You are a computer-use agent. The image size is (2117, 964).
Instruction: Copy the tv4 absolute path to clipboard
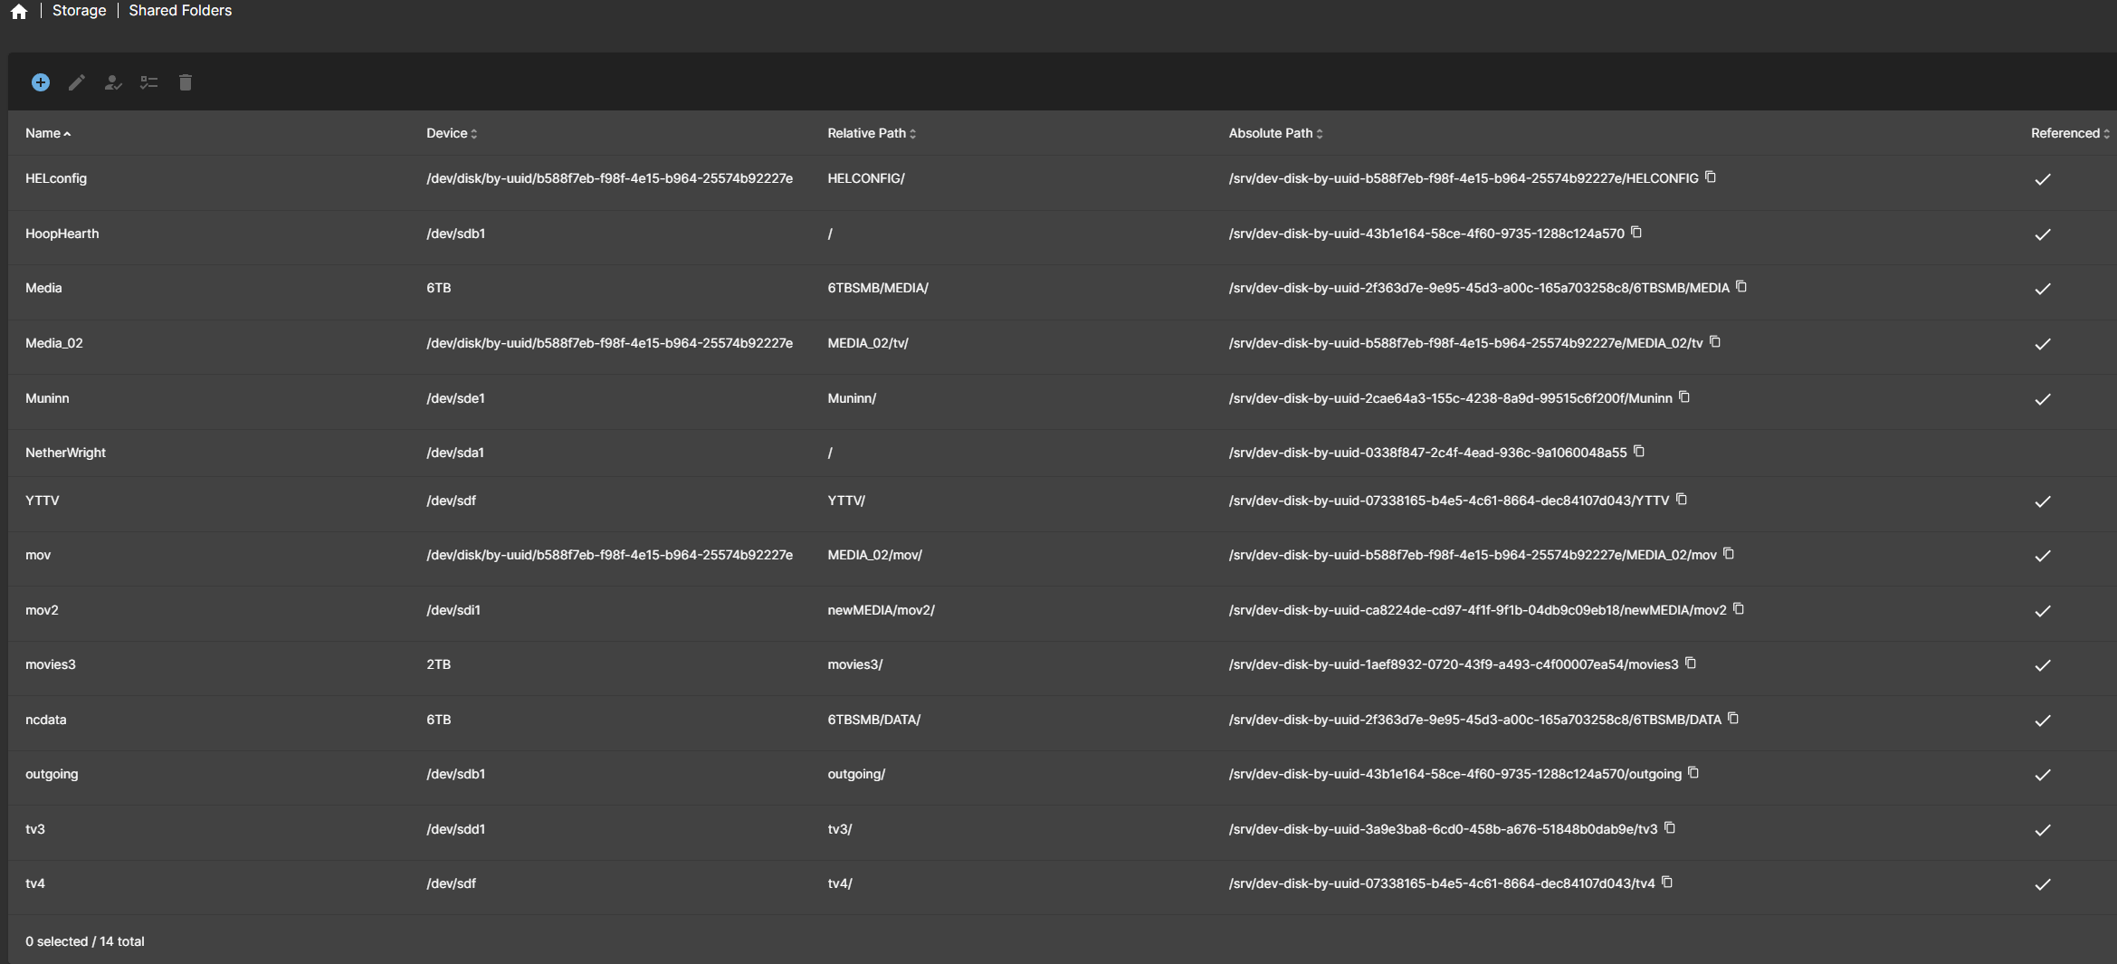(x=1667, y=883)
